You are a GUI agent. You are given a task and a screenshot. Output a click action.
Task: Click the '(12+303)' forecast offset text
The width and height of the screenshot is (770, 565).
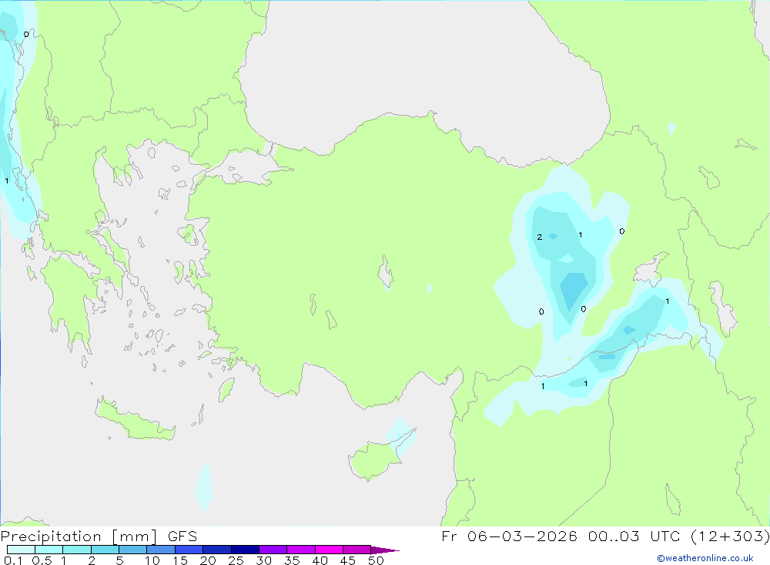point(730,536)
